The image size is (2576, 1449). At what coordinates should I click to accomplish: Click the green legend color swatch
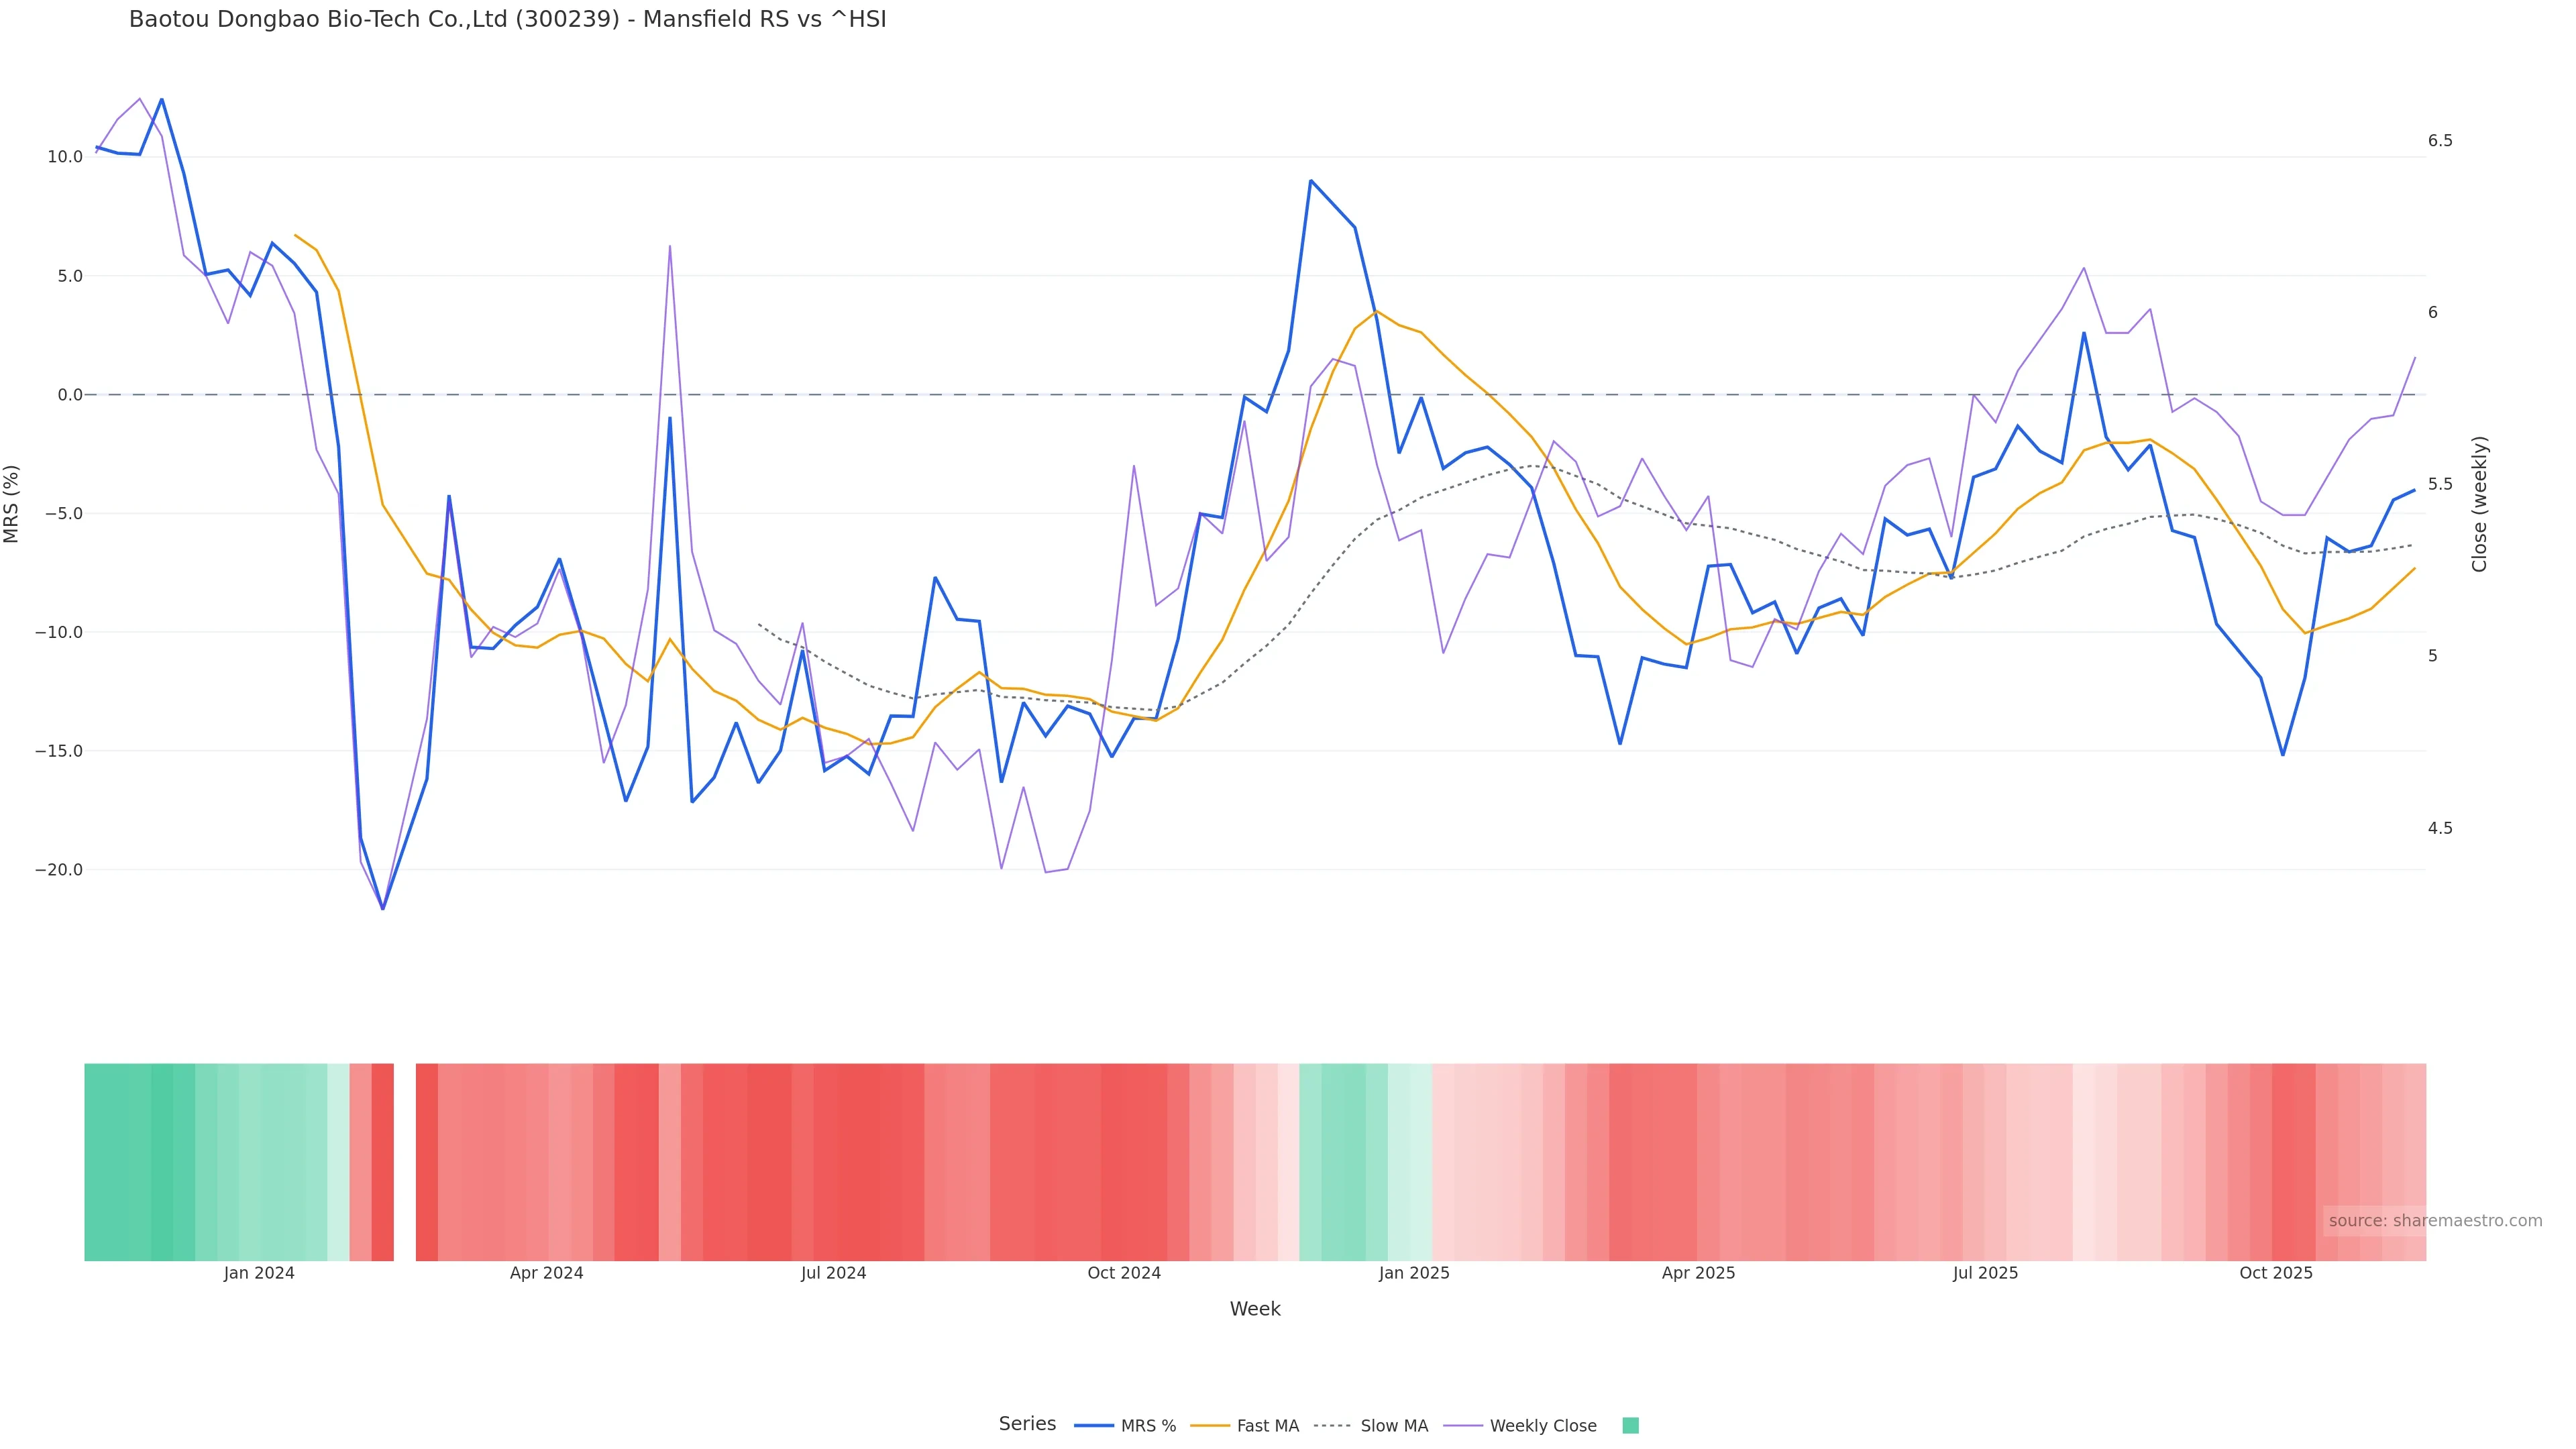(x=1630, y=1425)
